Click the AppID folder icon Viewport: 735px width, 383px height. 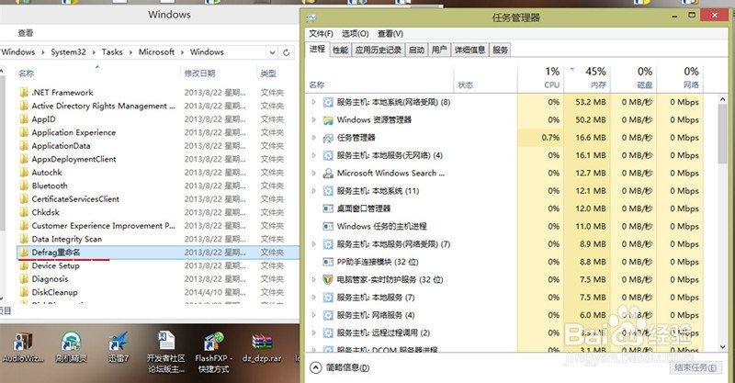click(x=24, y=119)
